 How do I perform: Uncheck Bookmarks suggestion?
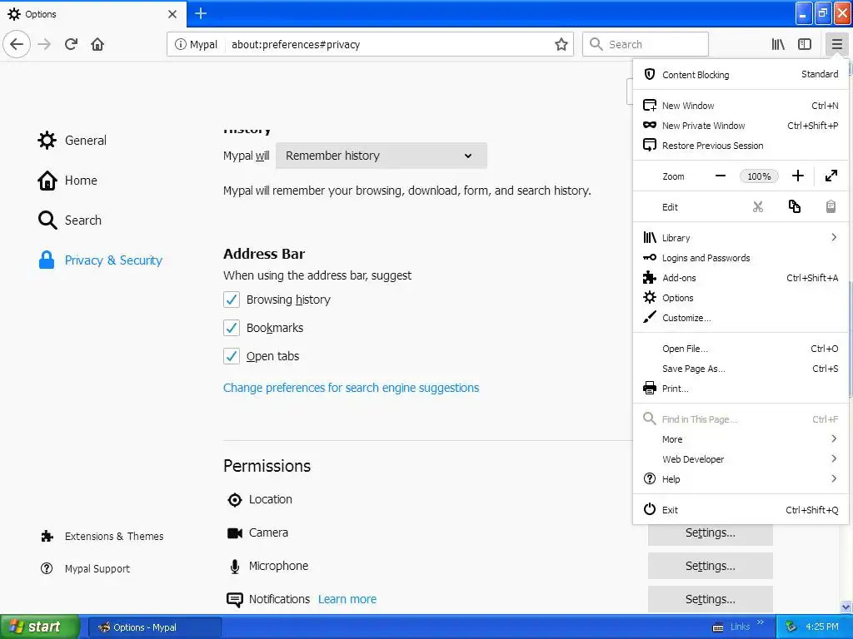pyautogui.click(x=232, y=328)
